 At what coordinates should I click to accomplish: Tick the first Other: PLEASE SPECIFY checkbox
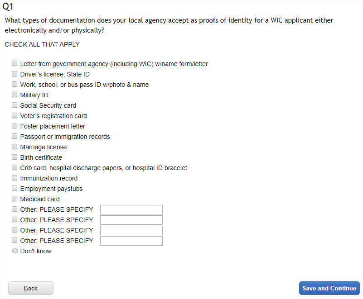tap(15, 209)
